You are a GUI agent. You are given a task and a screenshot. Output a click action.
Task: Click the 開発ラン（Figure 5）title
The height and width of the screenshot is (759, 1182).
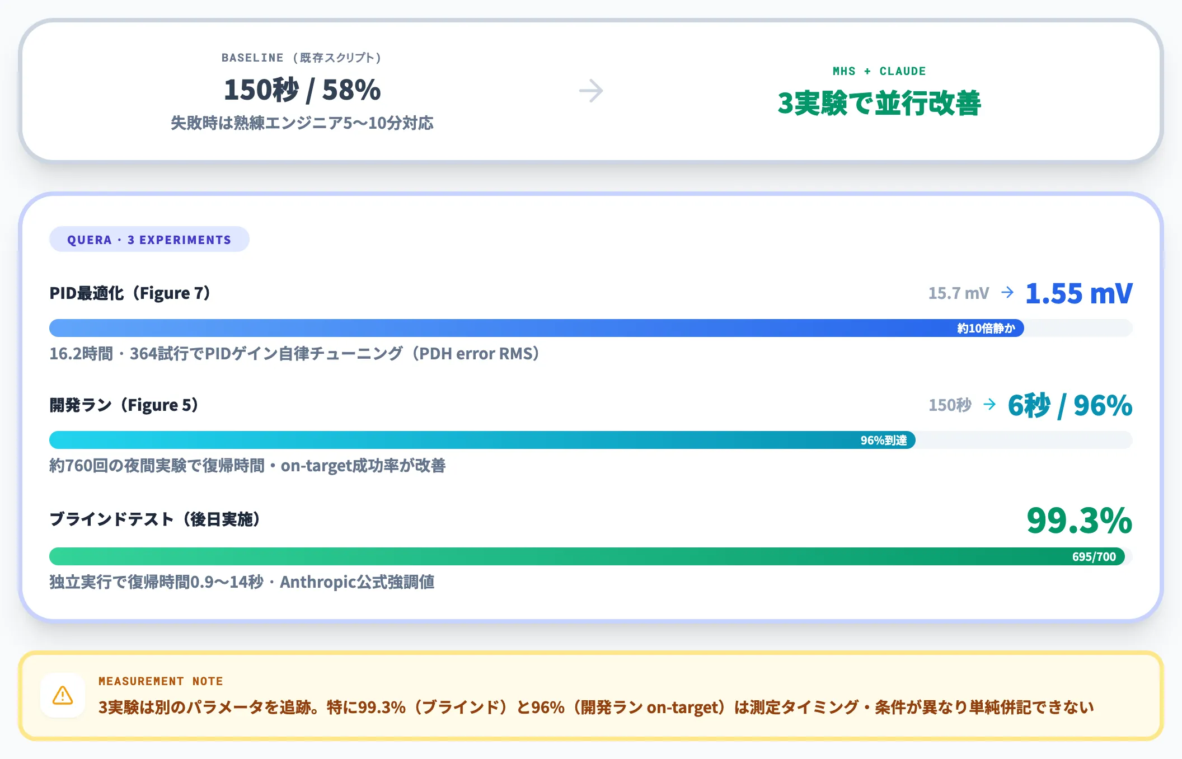click(124, 405)
